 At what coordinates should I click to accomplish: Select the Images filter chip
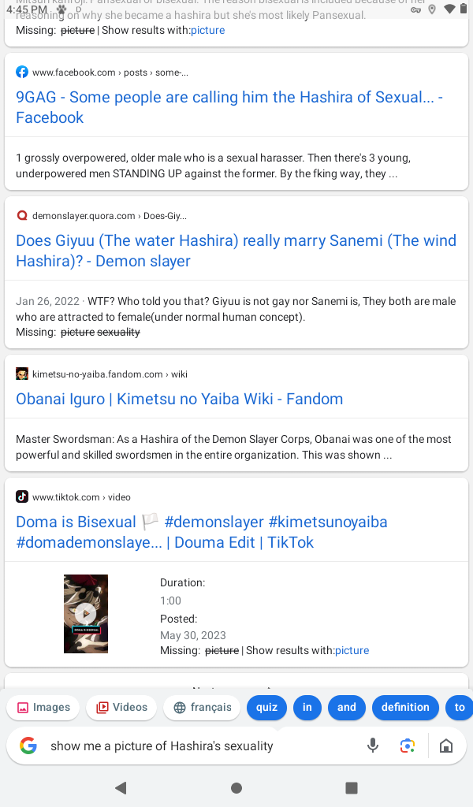click(44, 707)
